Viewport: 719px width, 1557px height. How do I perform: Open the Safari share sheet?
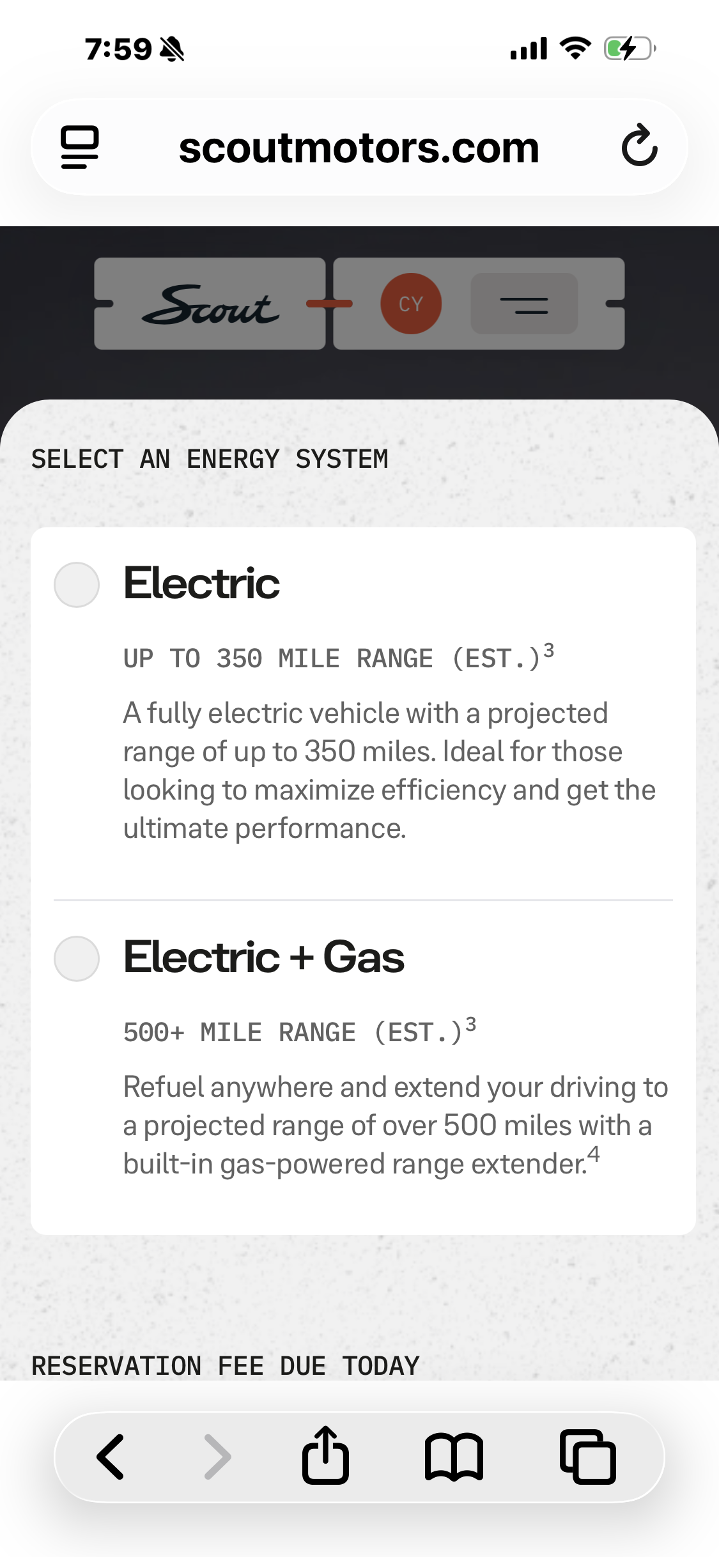[326, 1456]
